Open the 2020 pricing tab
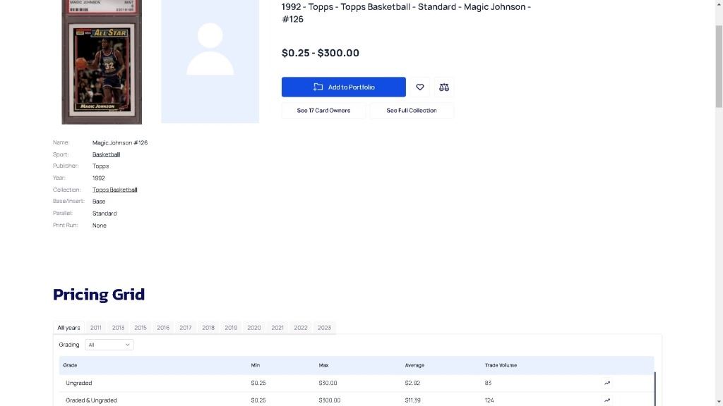 click(254, 328)
